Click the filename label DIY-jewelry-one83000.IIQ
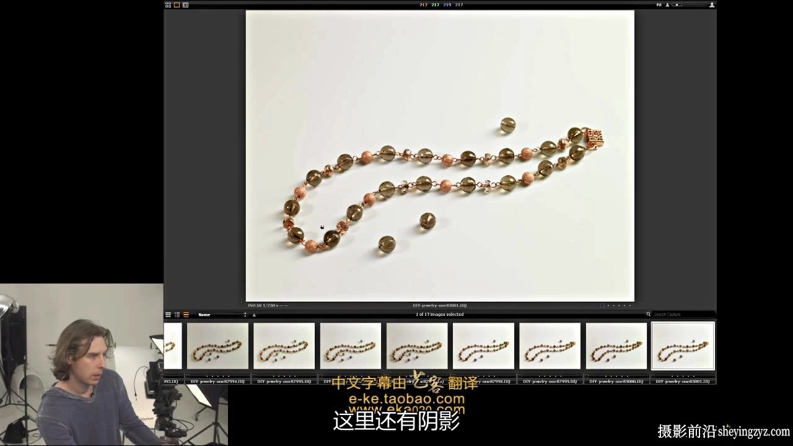Image resolution: width=793 pixels, height=446 pixels. 616,382
